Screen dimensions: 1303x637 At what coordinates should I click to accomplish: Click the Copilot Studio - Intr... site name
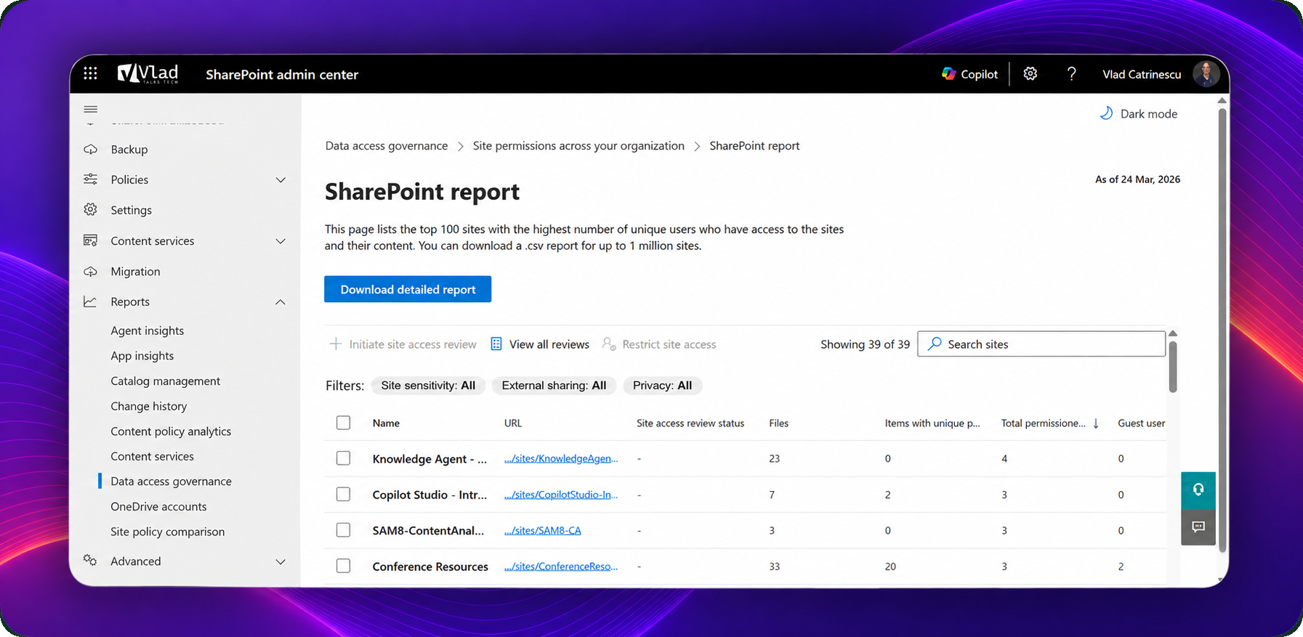[429, 495]
